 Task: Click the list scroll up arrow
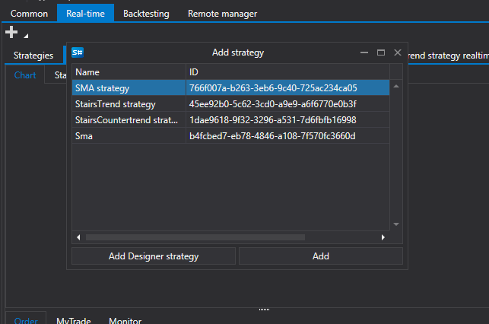(x=396, y=87)
